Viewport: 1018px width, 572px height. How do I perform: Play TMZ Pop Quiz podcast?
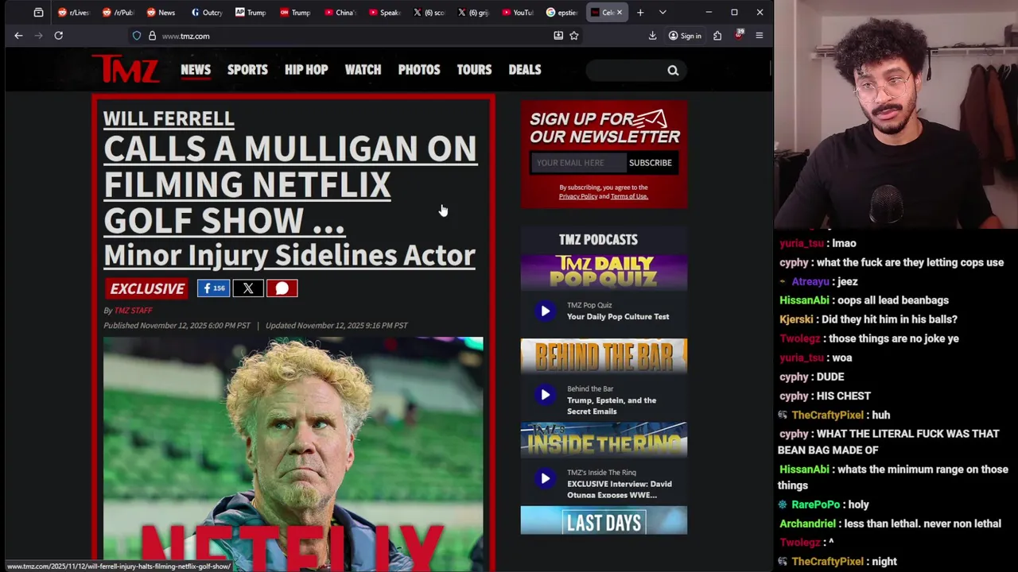pyautogui.click(x=545, y=311)
